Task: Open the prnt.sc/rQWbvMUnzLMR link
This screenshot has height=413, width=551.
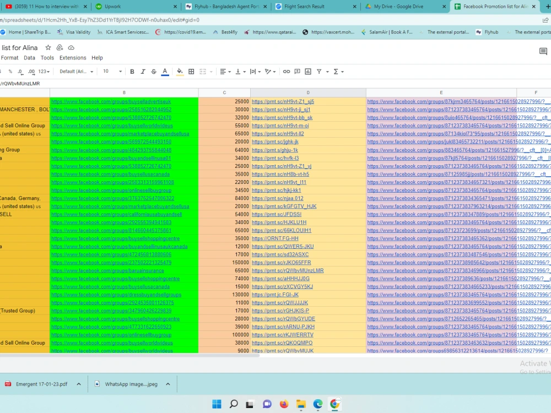Action: (288, 271)
